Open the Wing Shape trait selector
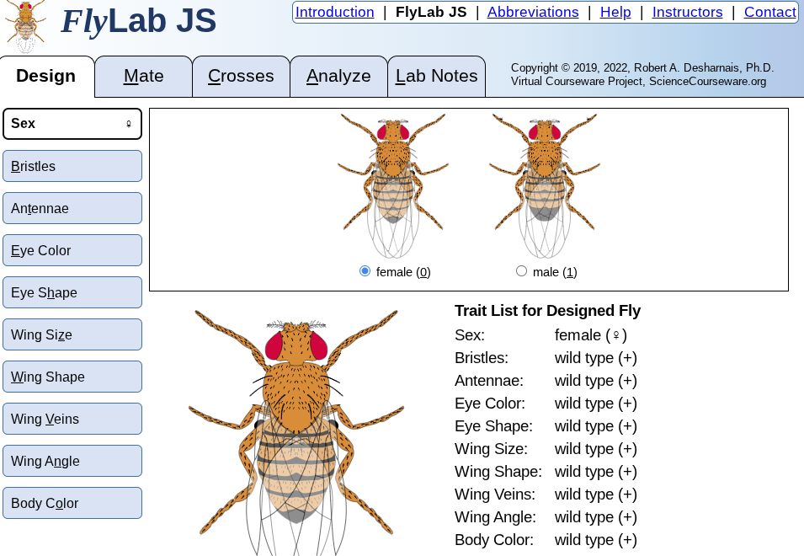 72,377
